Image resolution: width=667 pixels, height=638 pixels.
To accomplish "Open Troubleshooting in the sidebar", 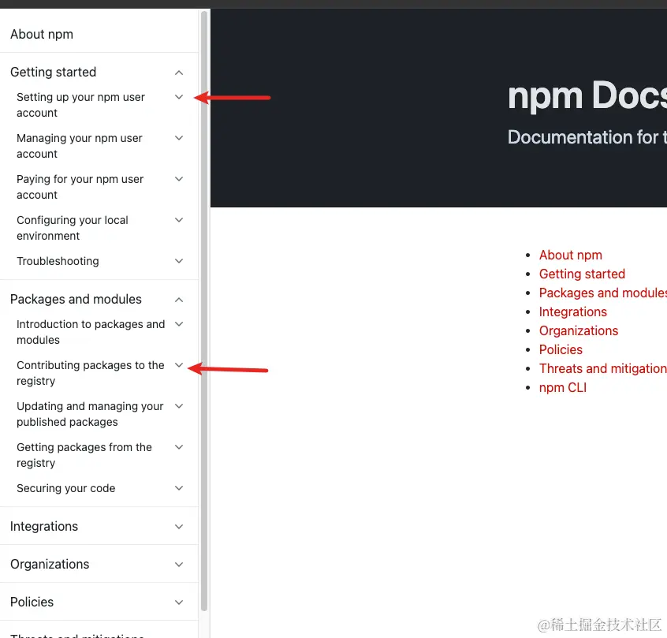I will click(x=58, y=261).
